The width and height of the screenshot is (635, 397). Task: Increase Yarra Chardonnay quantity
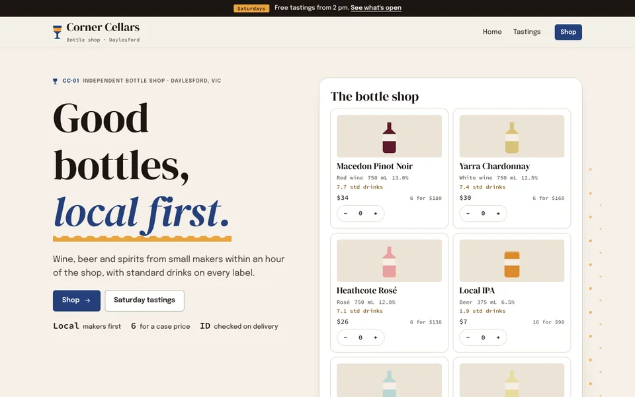(x=498, y=214)
